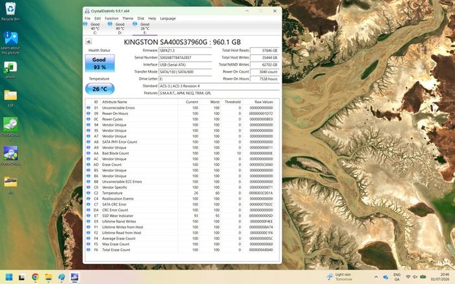This screenshot has width=455, height=284.
Task: Open the Theme menu
Action: [127, 18]
